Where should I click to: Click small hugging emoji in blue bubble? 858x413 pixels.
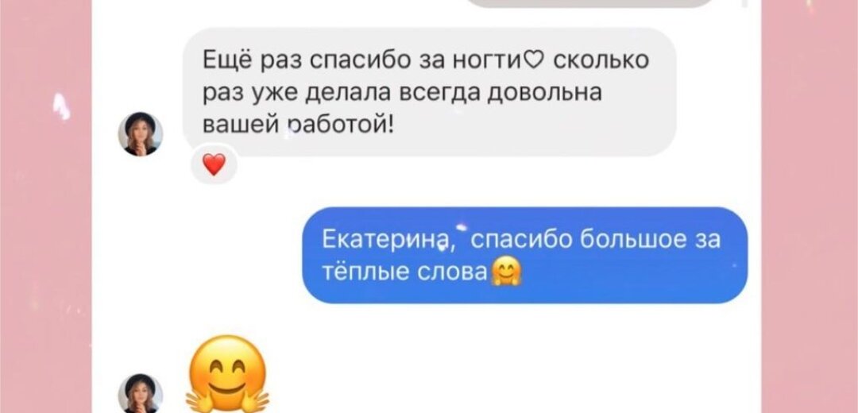click(x=507, y=272)
